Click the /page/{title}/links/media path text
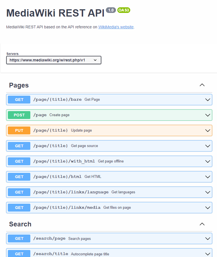Image resolution: width=217 pixels, height=257 pixels. coord(67,208)
